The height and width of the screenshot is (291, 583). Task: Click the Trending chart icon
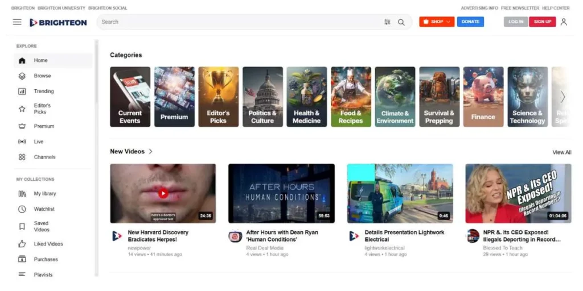(x=22, y=92)
